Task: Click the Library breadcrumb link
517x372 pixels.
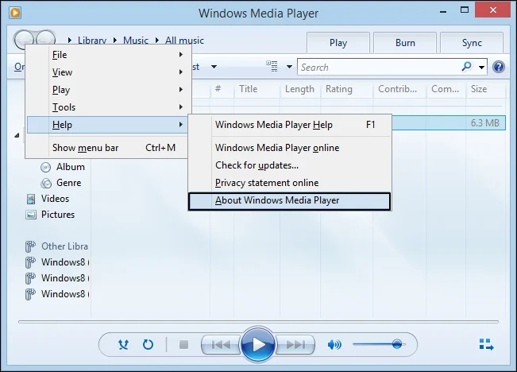Action: coord(92,41)
